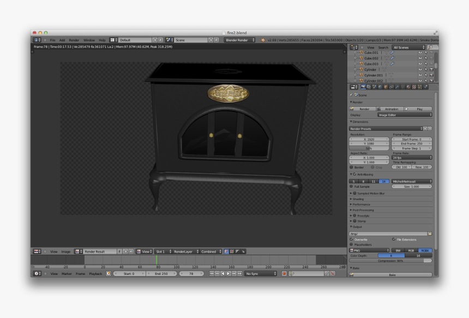The width and height of the screenshot is (469, 318).
Task: Collapse the Dimensions panel header
Action: (360, 121)
